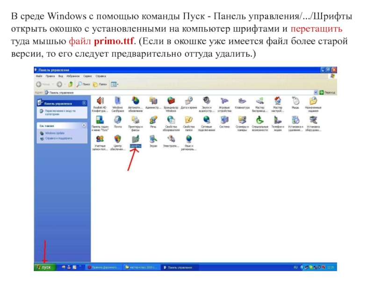Viewport: 374px width, 281px height.
Task: Open the Правка menu
Action: (50, 76)
